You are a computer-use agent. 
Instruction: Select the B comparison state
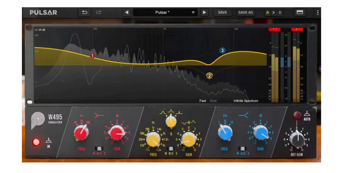280,12
